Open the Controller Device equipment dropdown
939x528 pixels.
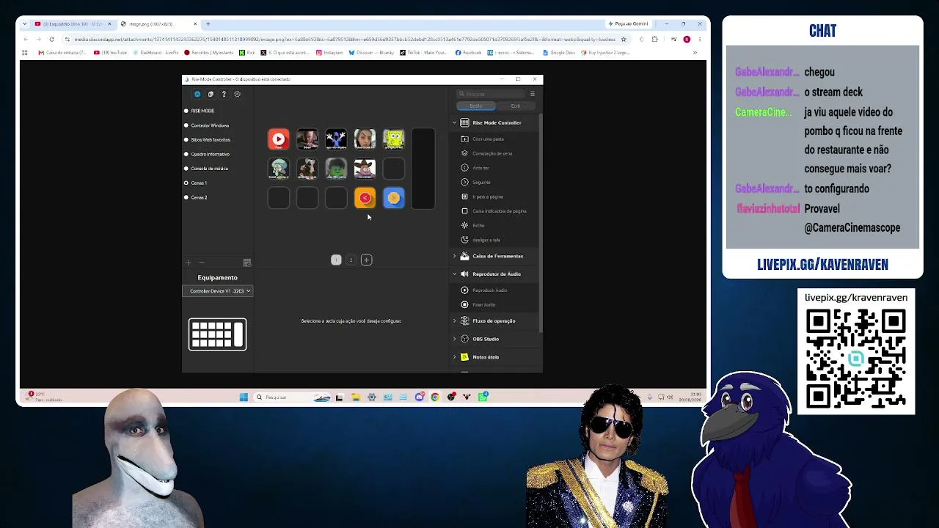click(x=218, y=291)
